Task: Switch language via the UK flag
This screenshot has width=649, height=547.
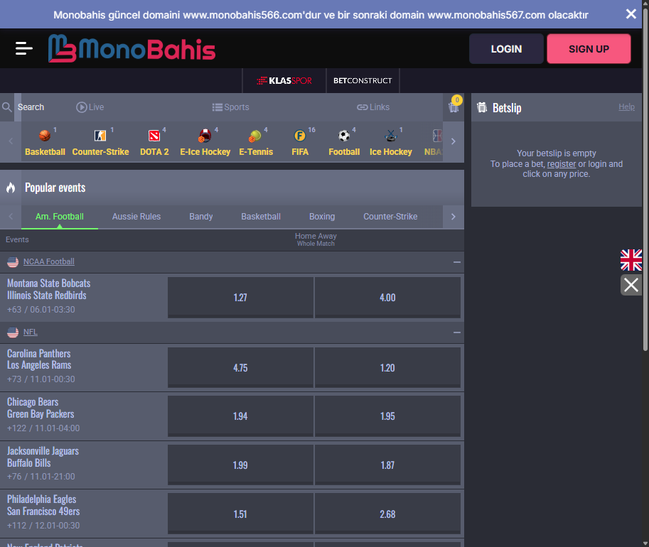Action: tap(631, 260)
